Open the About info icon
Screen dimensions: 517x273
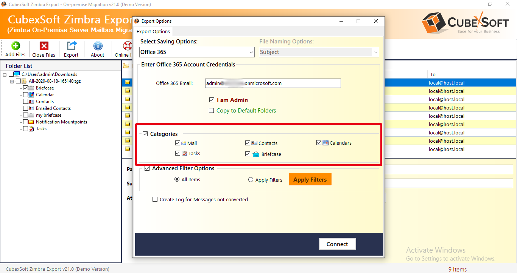[x=98, y=46]
